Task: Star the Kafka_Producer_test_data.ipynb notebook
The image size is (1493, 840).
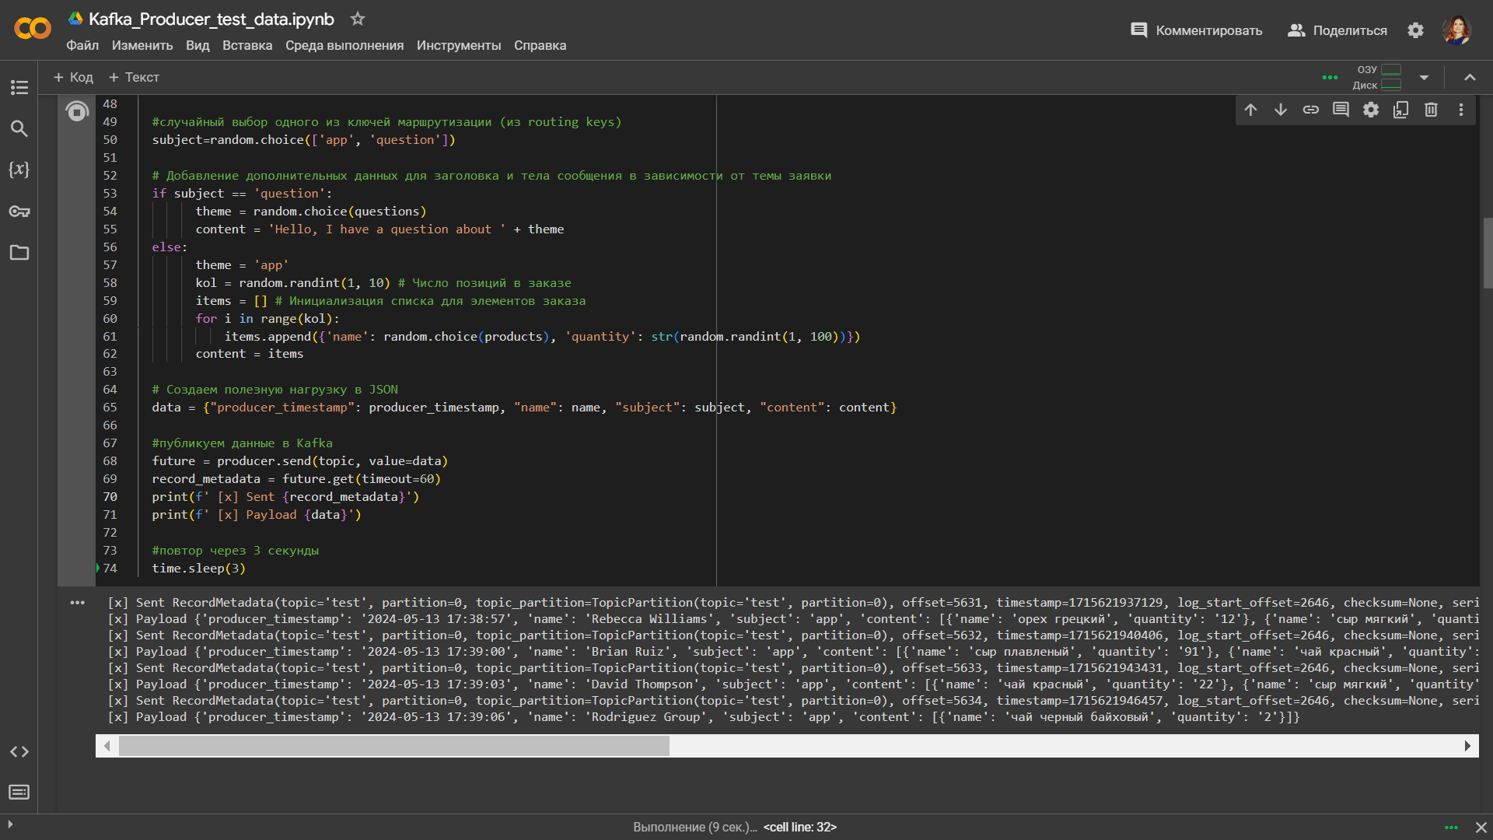Action: click(x=357, y=19)
